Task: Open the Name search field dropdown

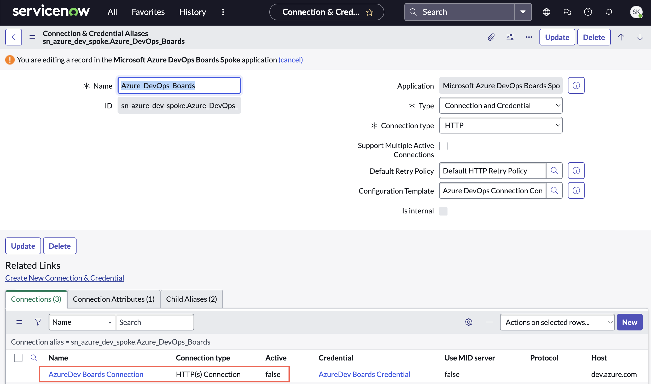Action: 82,322
